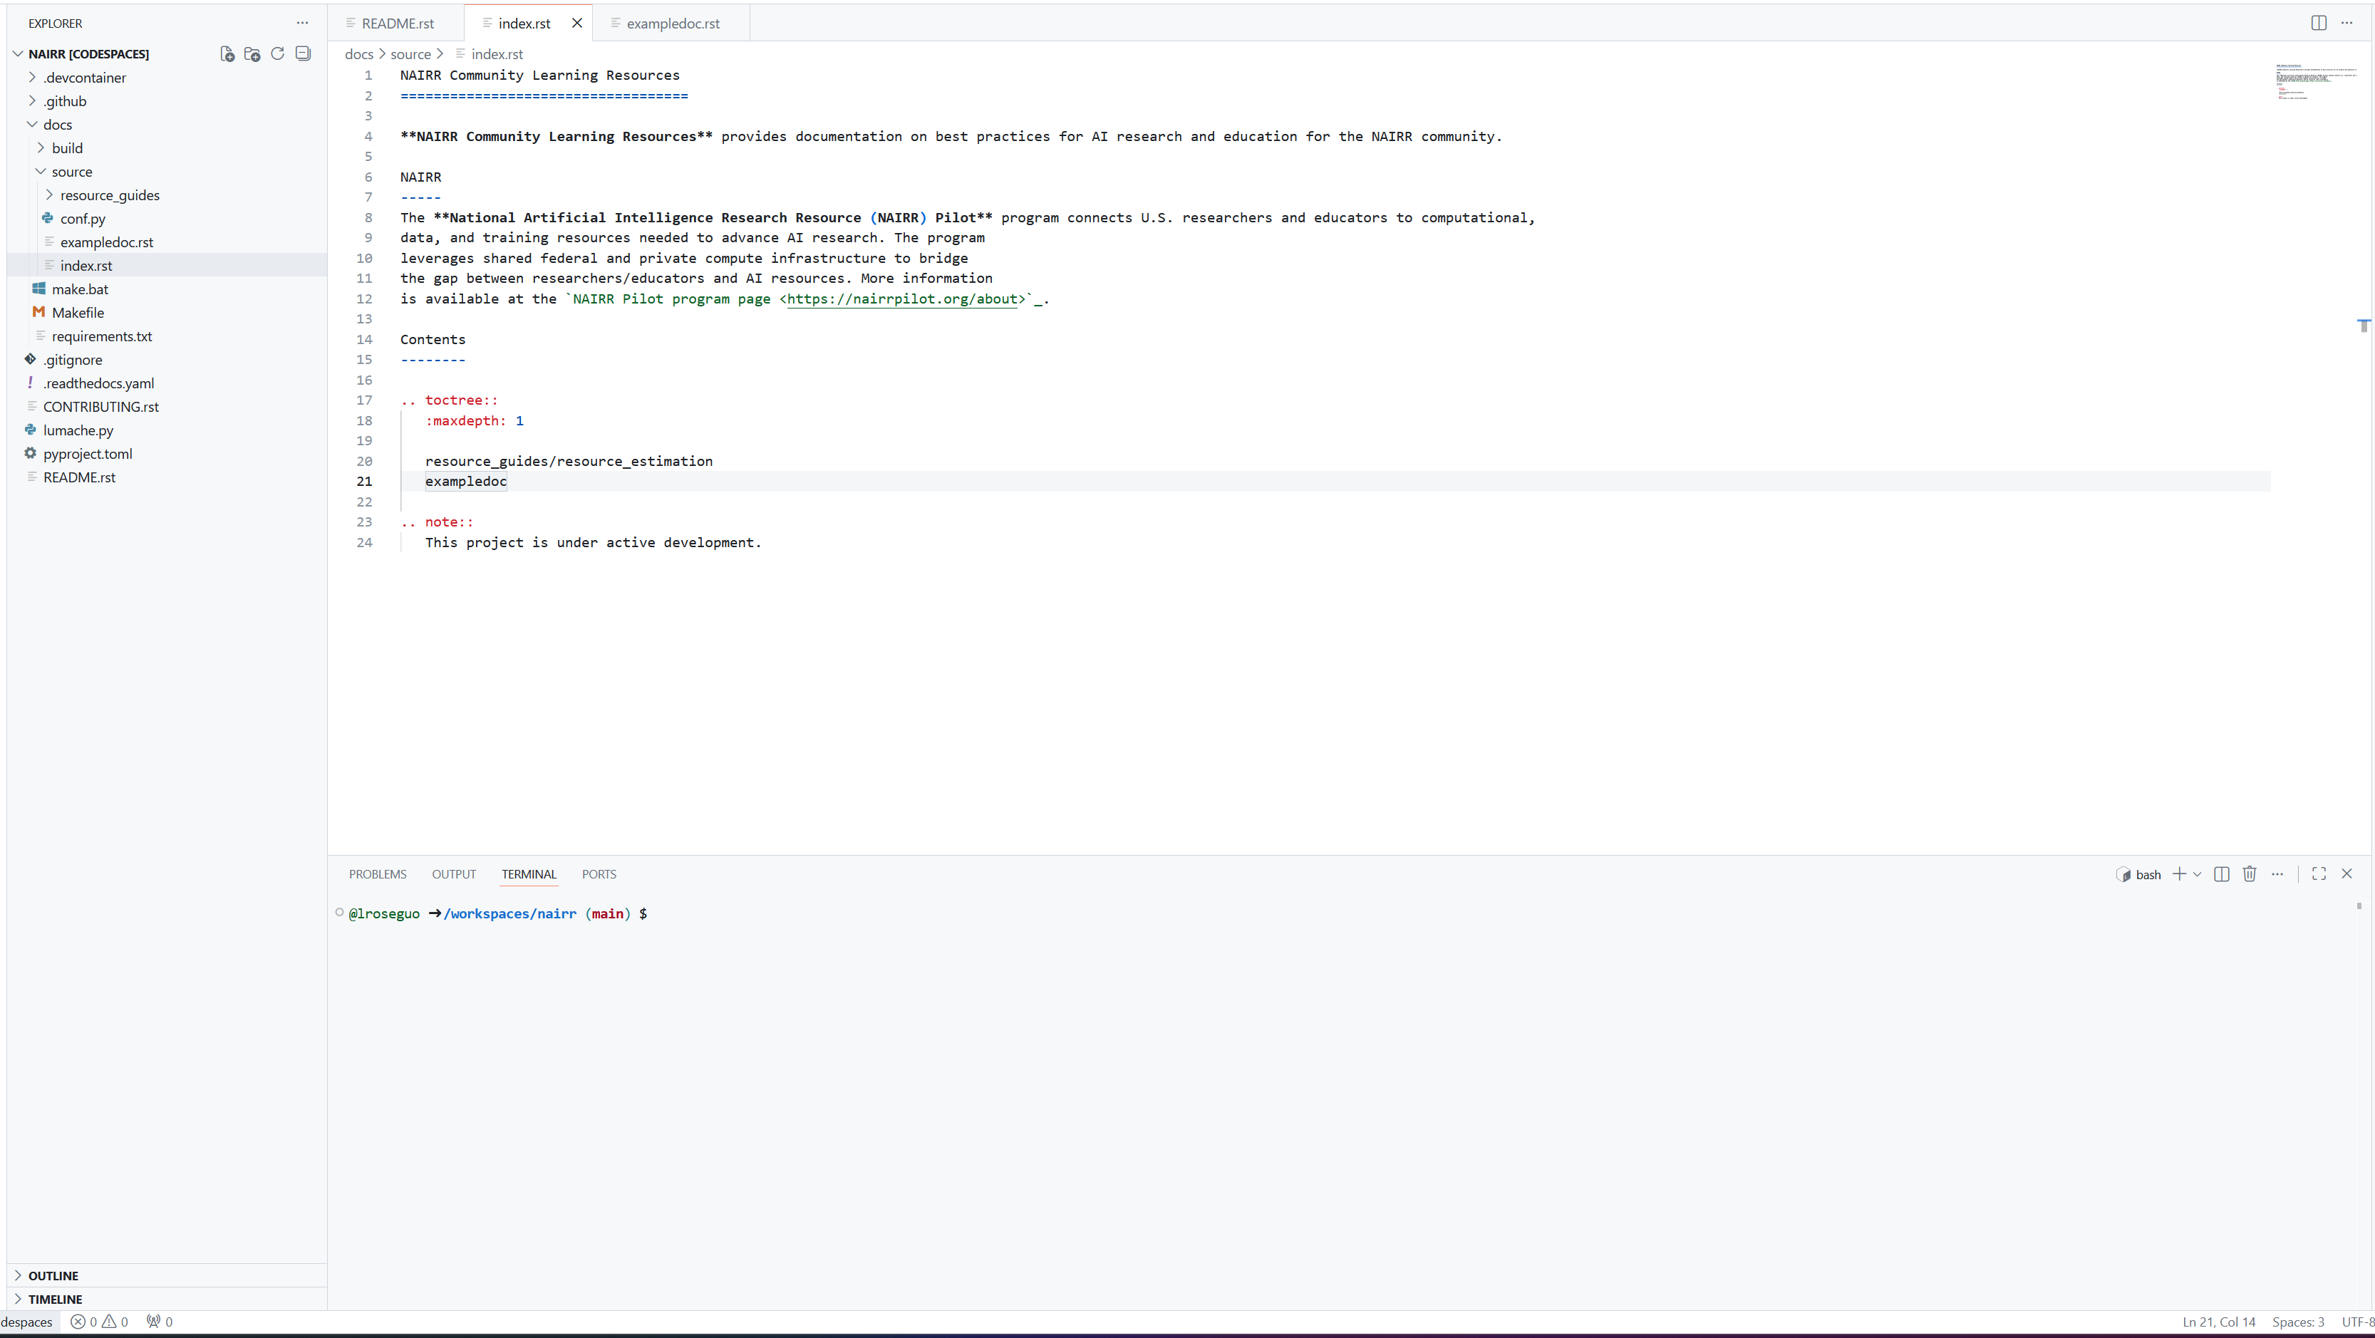Click the Ln 21, Col 14 status item
2375x1338 pixels.
point(2218,1322)
